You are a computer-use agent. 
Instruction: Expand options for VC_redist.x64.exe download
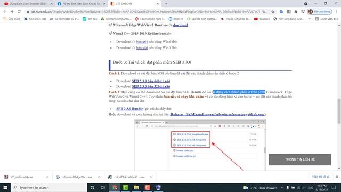[47, 177]
